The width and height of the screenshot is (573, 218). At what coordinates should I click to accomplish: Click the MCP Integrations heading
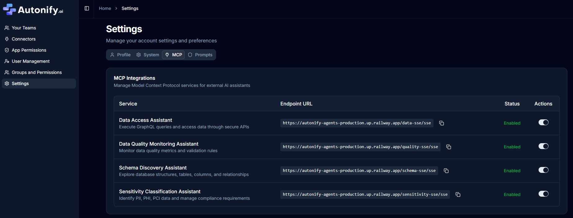135,78
